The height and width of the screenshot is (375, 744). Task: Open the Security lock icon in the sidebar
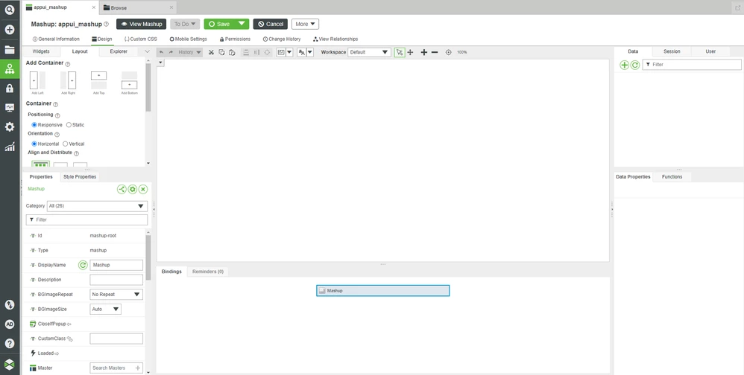[x=10, y=88]
